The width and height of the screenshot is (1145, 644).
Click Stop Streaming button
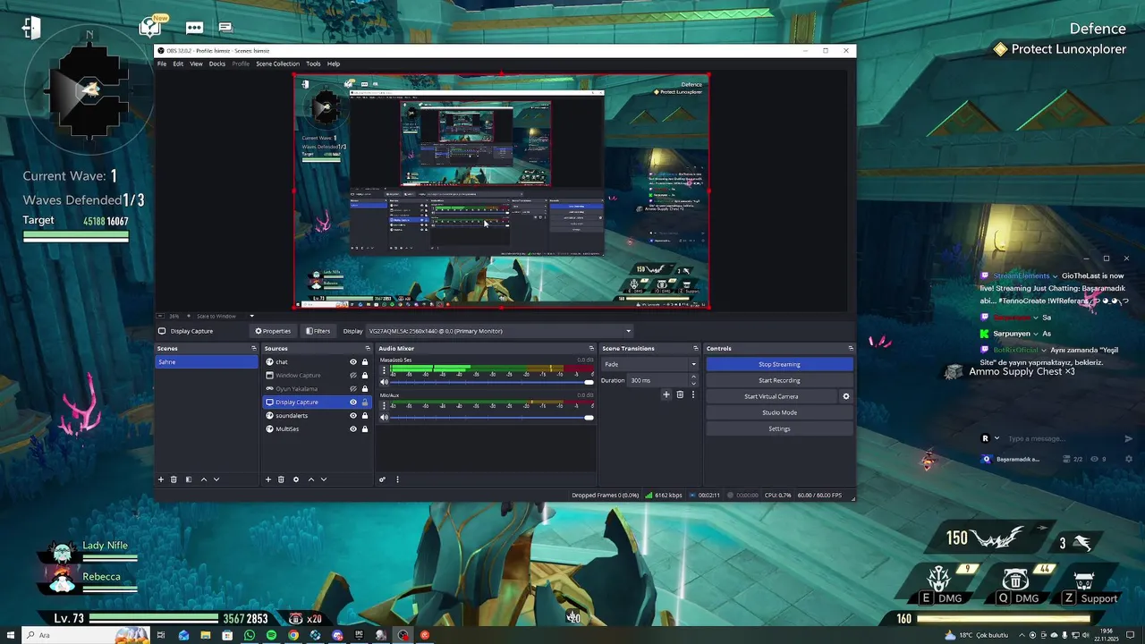click(779, 364)
